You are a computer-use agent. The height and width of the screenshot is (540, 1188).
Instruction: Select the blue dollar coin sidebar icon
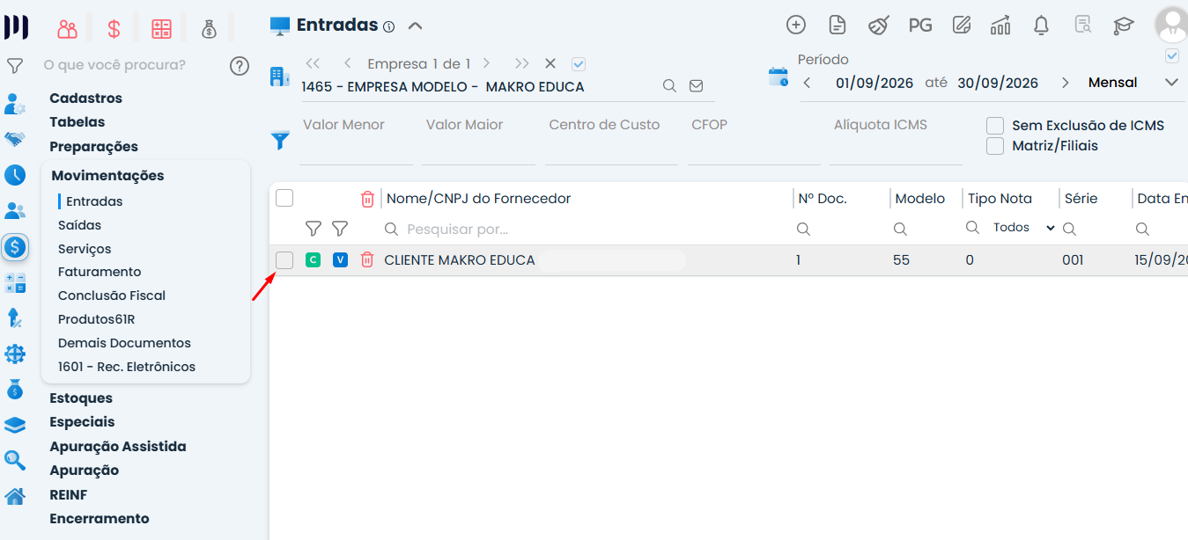tap(15, 247)
